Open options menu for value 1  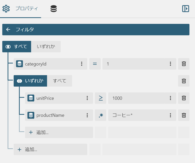(x=170, y=64)
